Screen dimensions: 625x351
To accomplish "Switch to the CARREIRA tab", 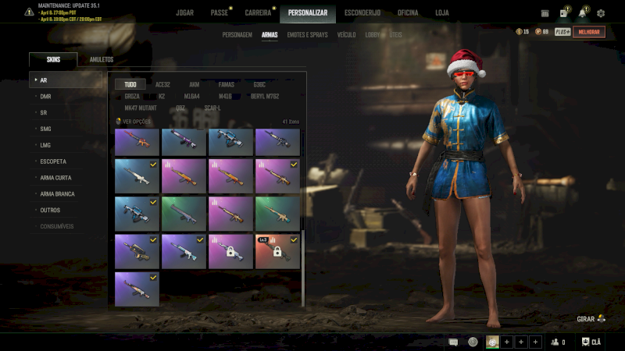I will [258, 12].
